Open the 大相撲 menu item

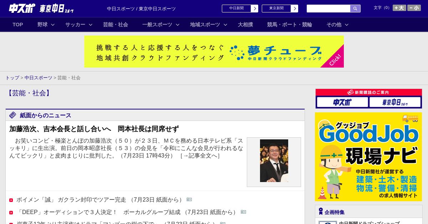pyautogui.click(x=245, y=25)
